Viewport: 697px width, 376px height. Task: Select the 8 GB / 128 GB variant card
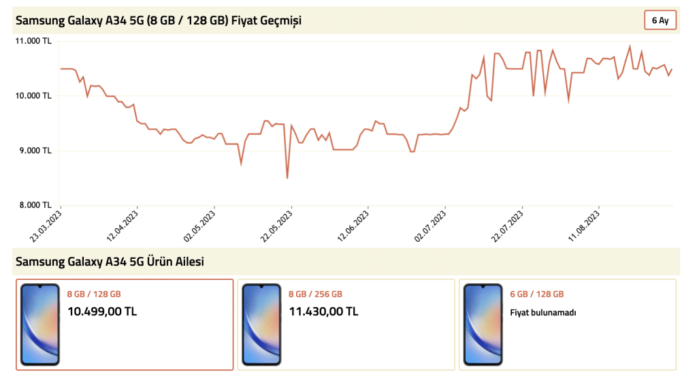pos(125,325)
